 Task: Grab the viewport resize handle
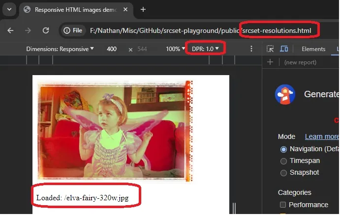coord(234,209)
